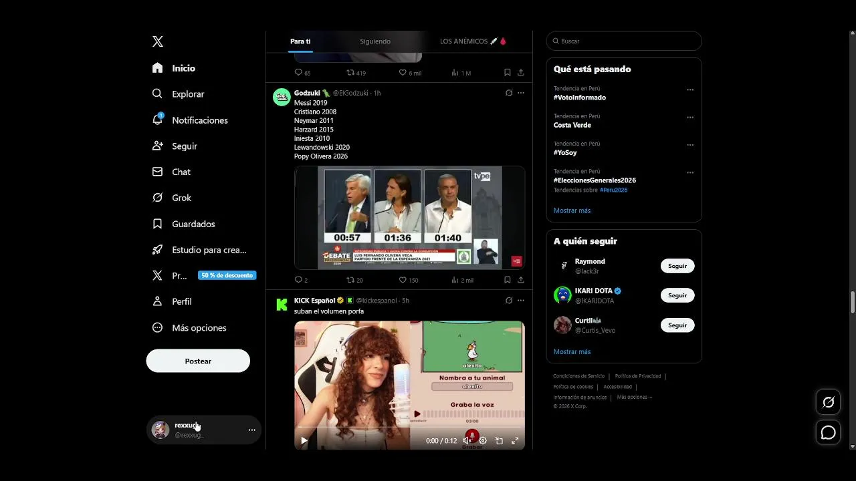Screen dimensions: 856x481
Task: Share the Godzuki post
Action: [x=520, y=280]
